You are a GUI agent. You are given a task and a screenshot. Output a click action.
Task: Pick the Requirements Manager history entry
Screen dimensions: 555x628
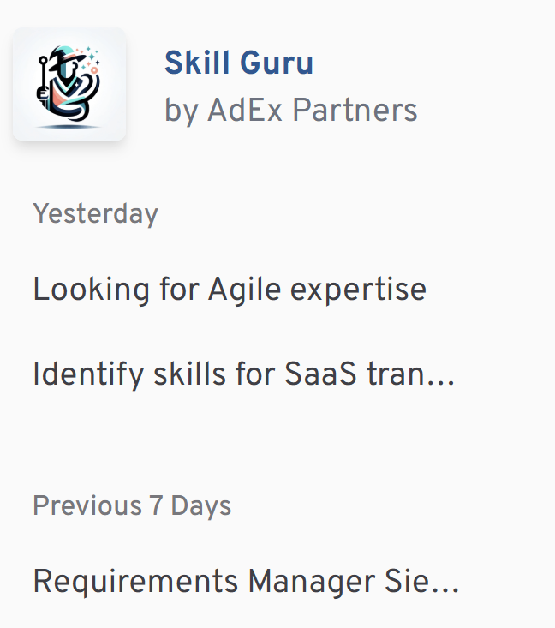click(x=246, y=583)
